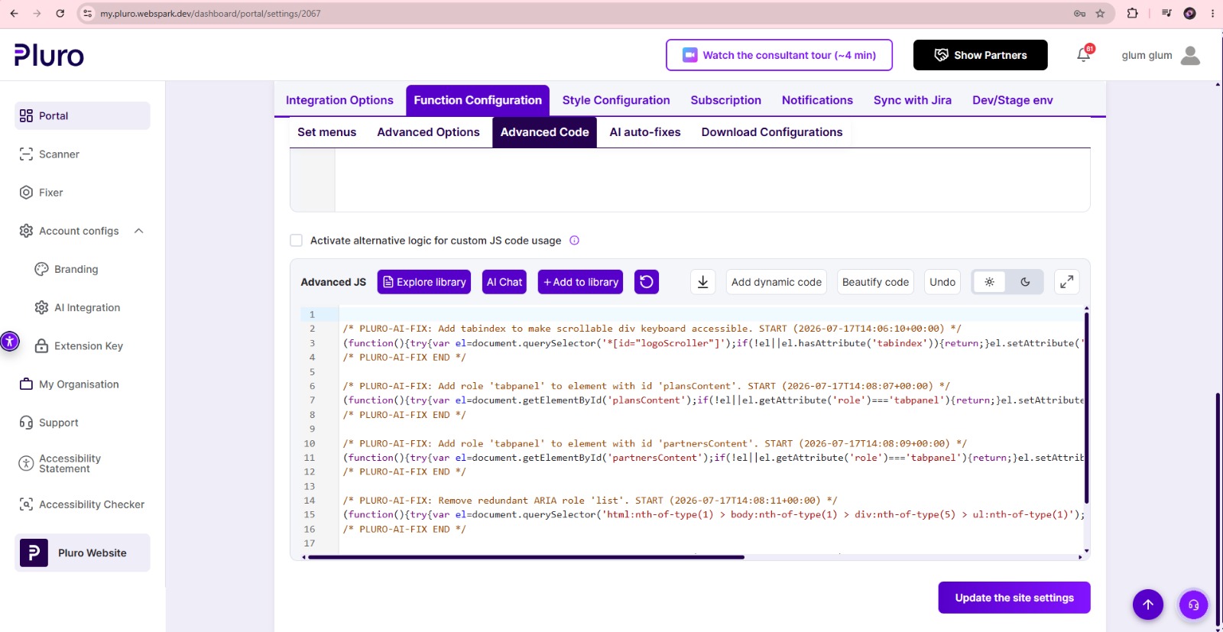Open the Set menus sub-tab

click(x=326, y=132)
